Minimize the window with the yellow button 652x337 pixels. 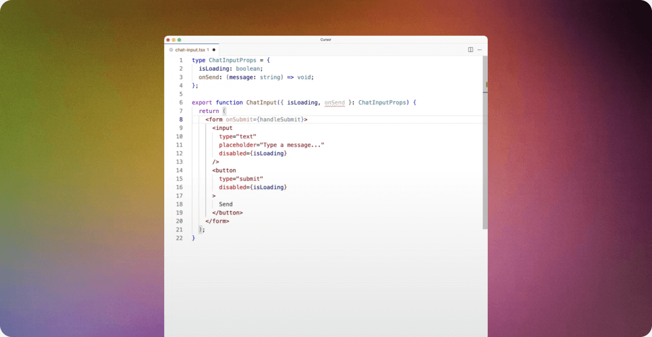pyautogui.click(x=173, y=40)
